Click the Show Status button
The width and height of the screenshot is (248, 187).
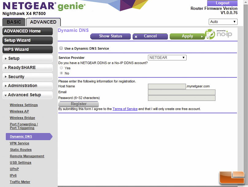[x=110, y=36]
